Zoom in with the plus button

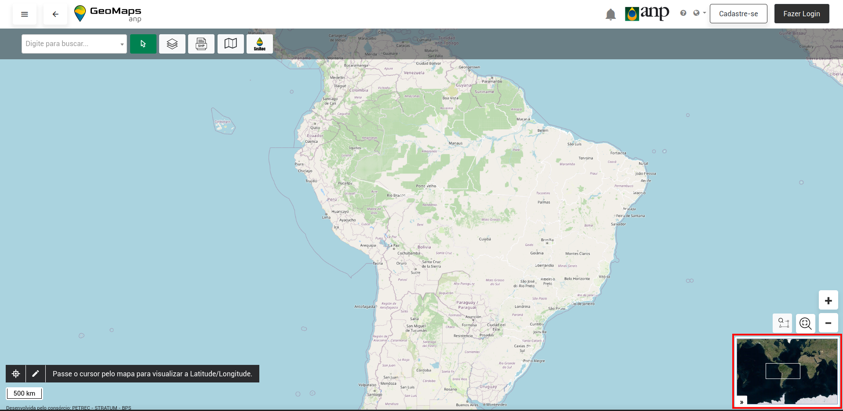[x=828, y=301]
